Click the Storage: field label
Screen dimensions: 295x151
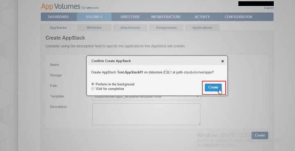click(56, 75)
